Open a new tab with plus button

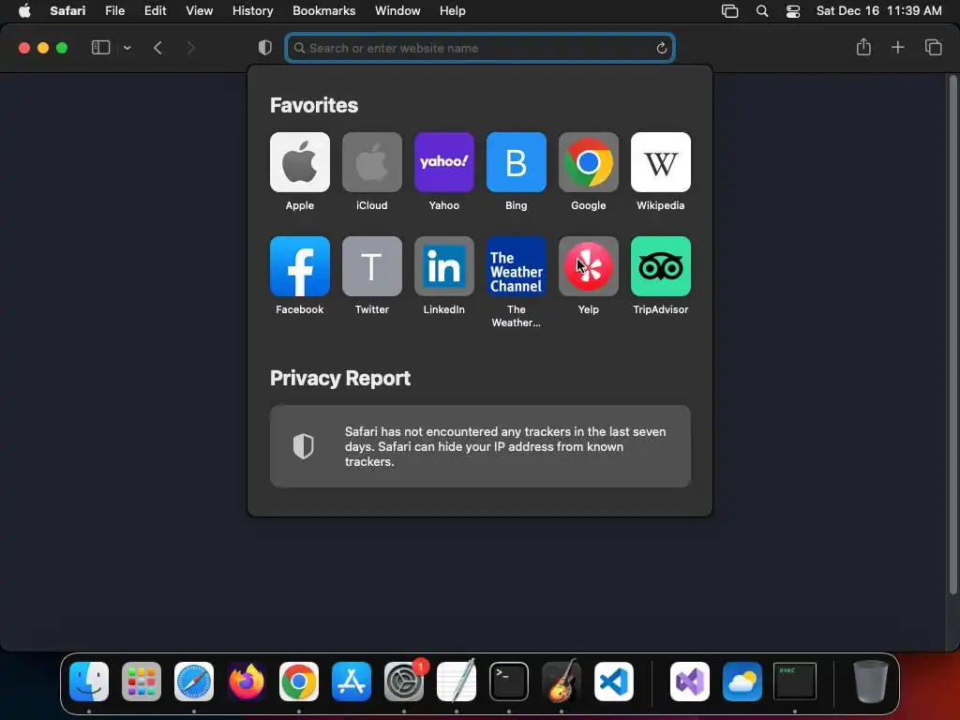click(x=897, y=47)
